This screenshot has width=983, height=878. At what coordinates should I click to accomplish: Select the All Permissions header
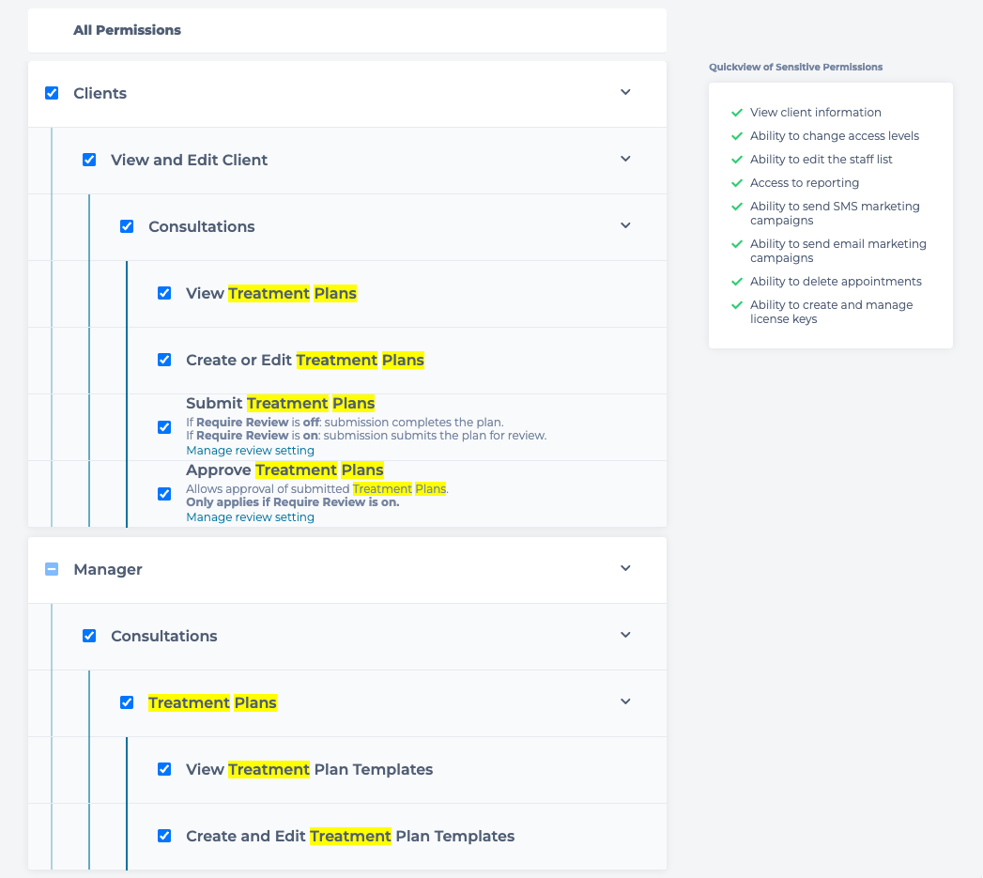click(x=127, y=30)
